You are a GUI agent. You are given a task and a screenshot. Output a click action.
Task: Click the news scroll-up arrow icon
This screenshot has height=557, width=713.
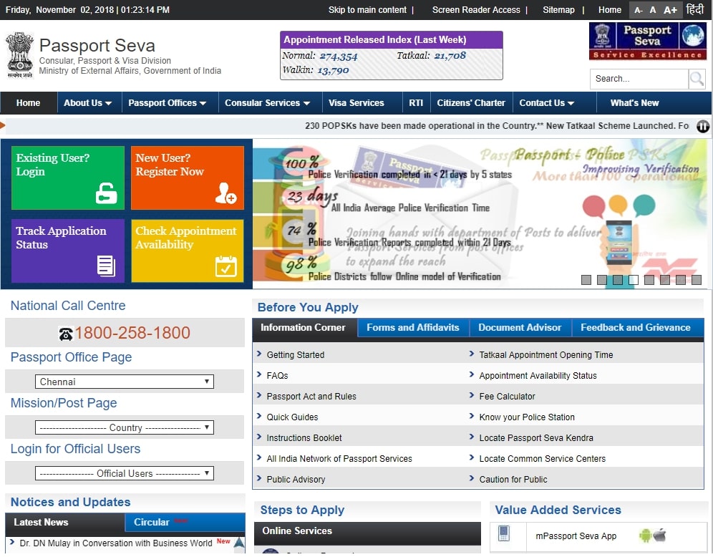[239, 542]
